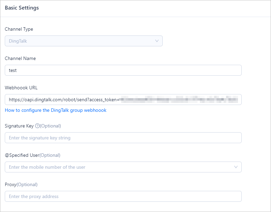Open the DingTalk group webhoook configuration link

coord(55,110)
